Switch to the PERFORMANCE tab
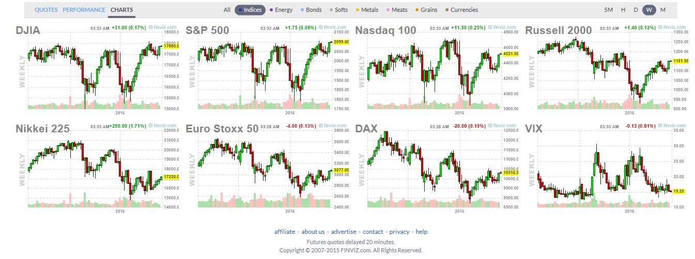This screenshot has height=259, width=695. 84,10
